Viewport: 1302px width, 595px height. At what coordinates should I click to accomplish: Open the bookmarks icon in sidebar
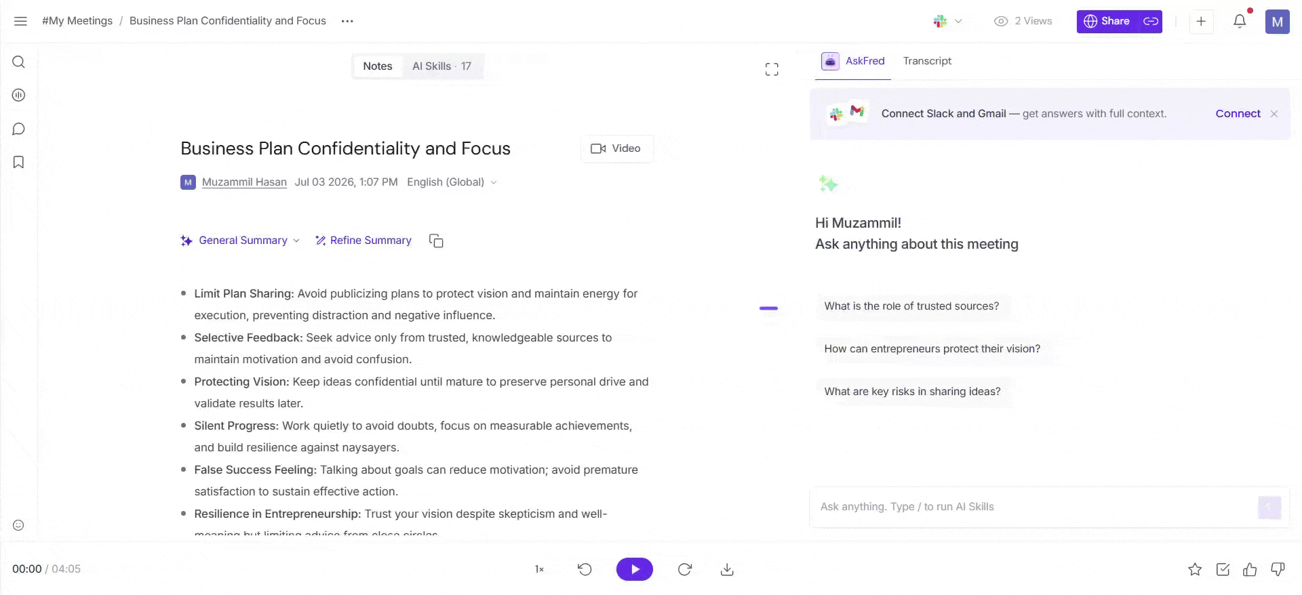(19, 162)
